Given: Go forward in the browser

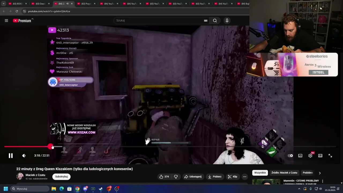Looking at the screenshot, I should [x=10, y=11].
